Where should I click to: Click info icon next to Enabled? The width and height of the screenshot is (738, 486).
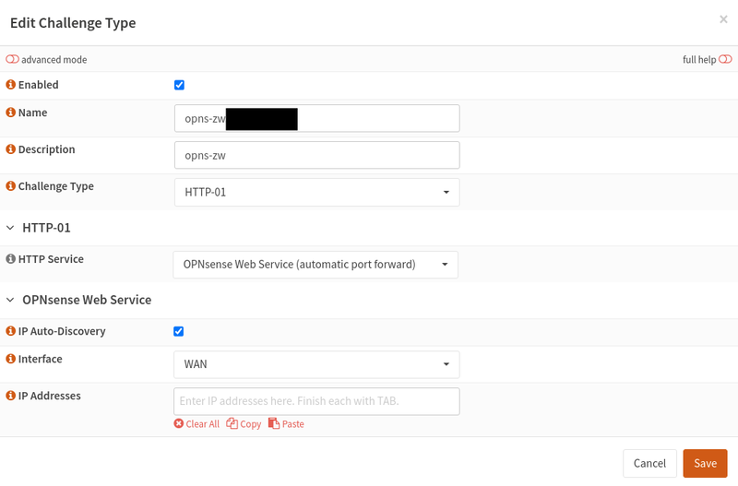click(11, 85)
